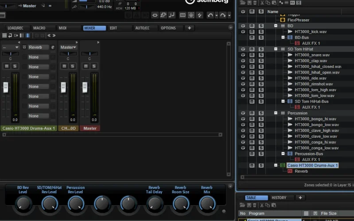Click the undo arrow icon

(x=210, y=15)
